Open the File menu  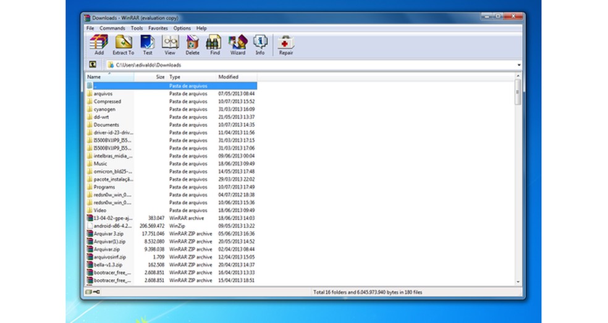point(90,28)
